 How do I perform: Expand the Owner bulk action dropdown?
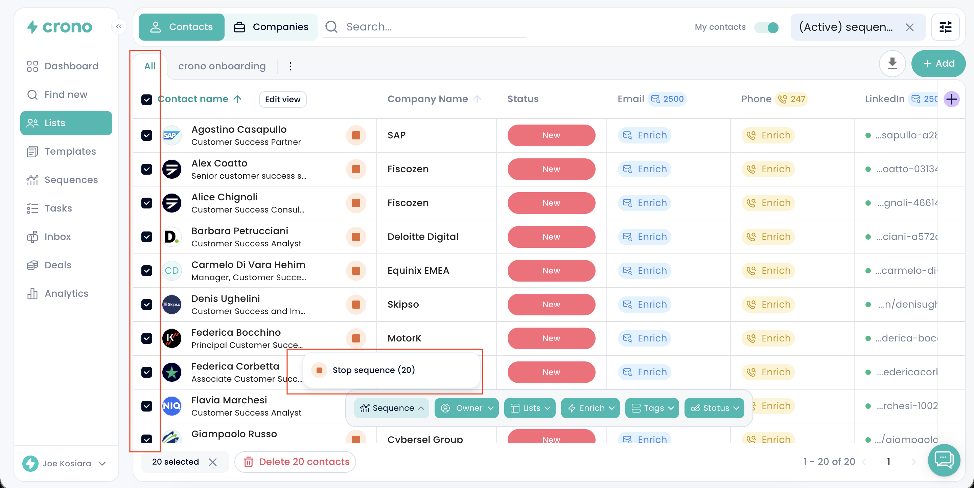[x=467, y=408]
